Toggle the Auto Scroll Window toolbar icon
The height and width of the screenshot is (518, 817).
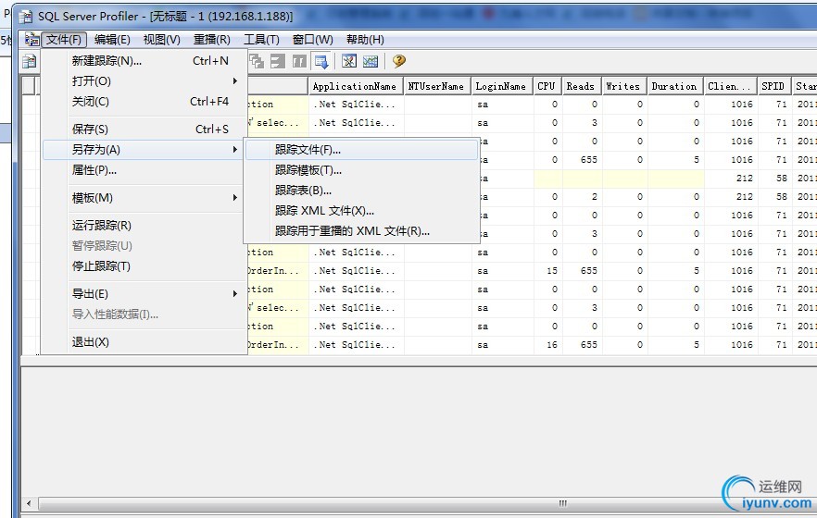(321, 61)
